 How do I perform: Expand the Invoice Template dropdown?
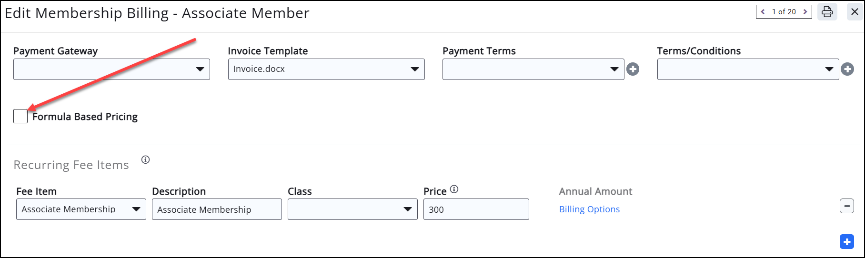pyautogui.click(x=326, y=69)
